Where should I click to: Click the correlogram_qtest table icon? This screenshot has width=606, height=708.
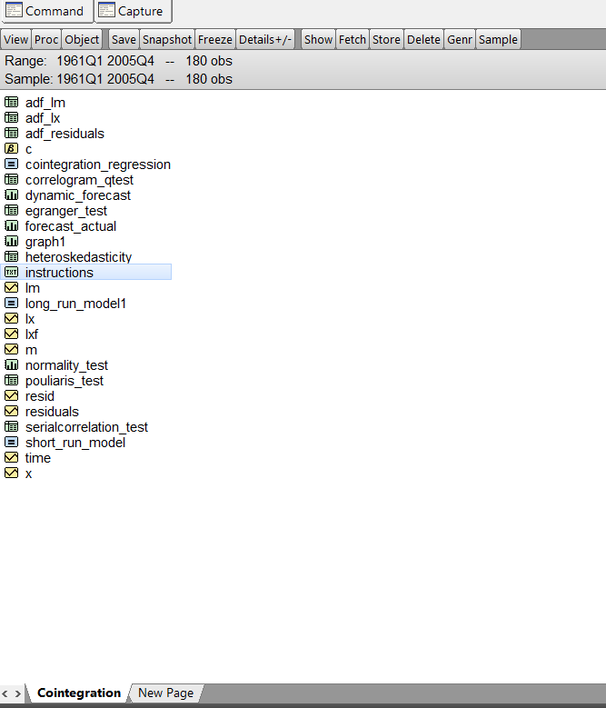coord(11,179)
